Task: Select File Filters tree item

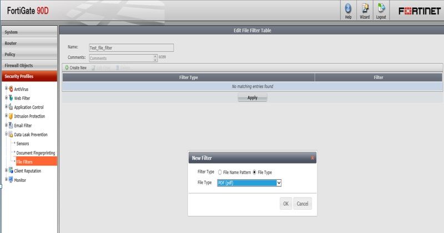Action: 36,161
